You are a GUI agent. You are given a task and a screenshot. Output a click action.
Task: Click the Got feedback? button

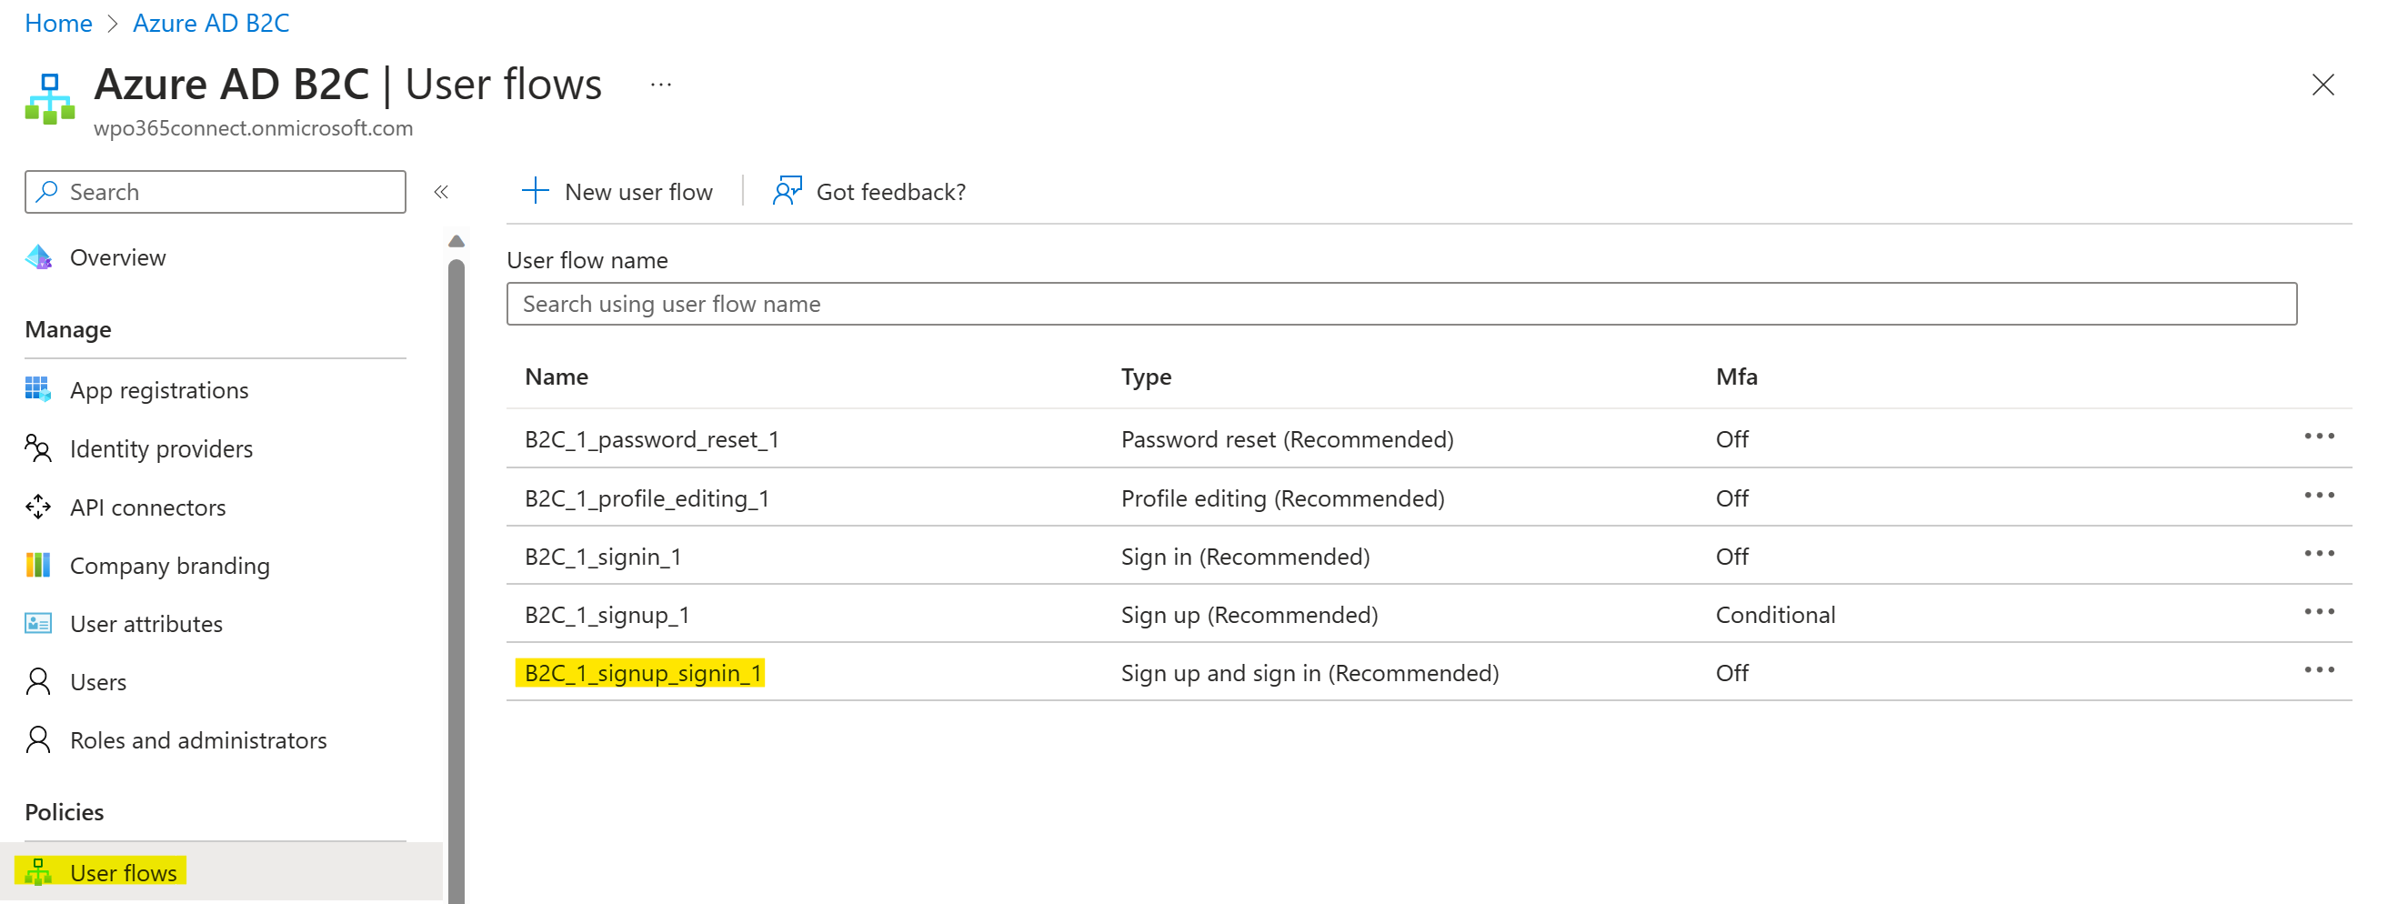pyautogui.click(x=869, y=192)
